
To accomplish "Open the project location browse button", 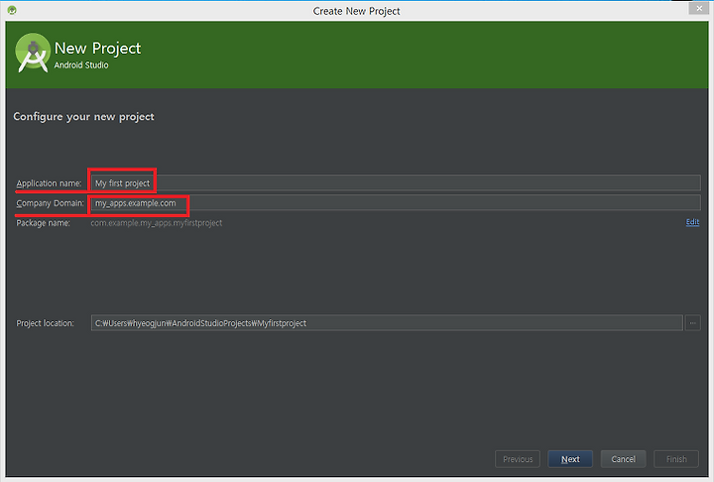I will point(692,323).
